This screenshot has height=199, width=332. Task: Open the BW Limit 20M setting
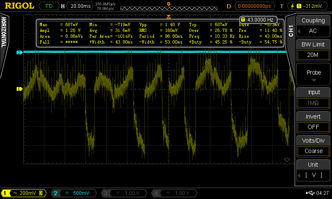pos(313,50)
